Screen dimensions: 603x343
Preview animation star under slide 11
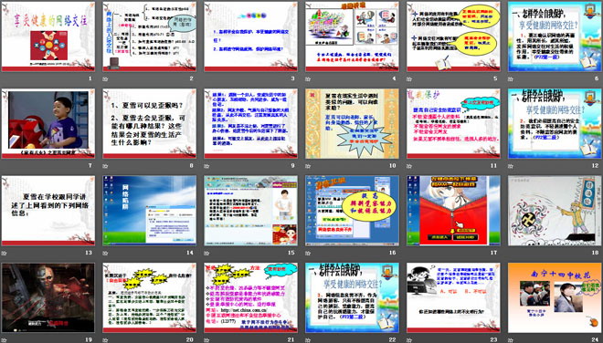tap(409, 166)
